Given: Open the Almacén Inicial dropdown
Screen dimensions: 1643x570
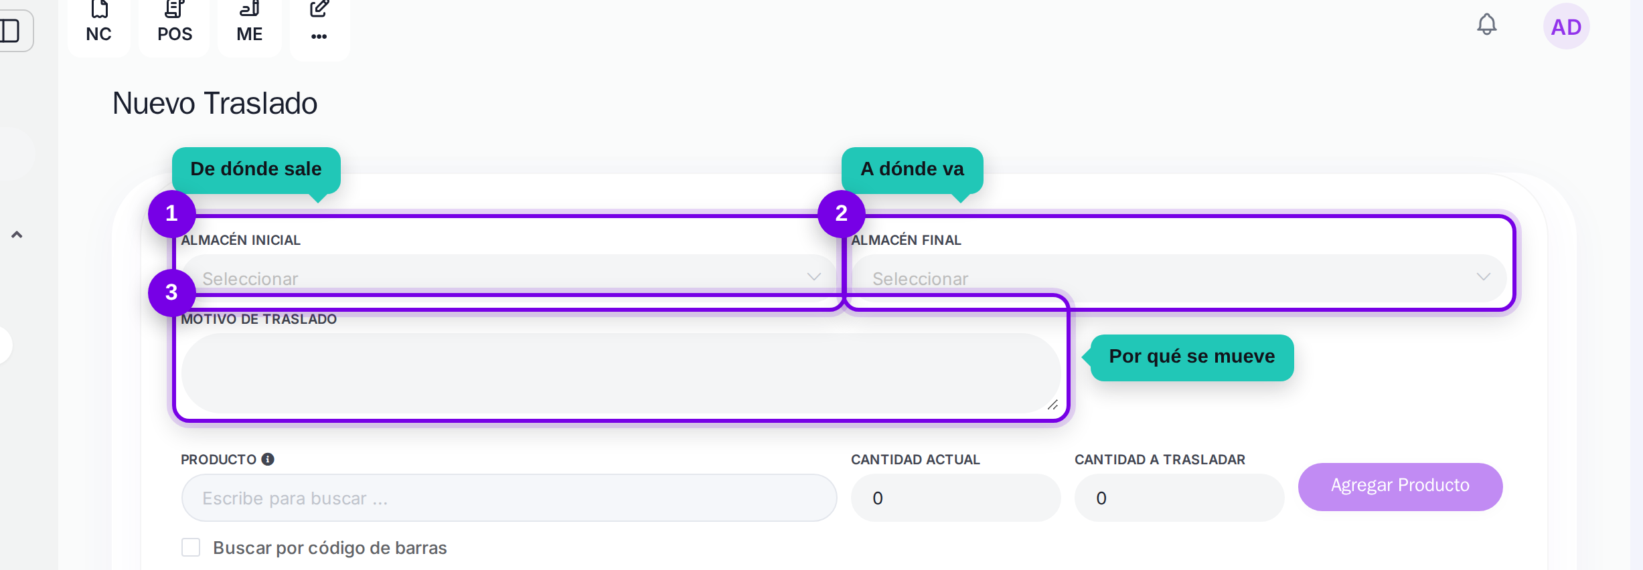Looking at the screenshot, I should pyautogui.click(x=509, y=277).
